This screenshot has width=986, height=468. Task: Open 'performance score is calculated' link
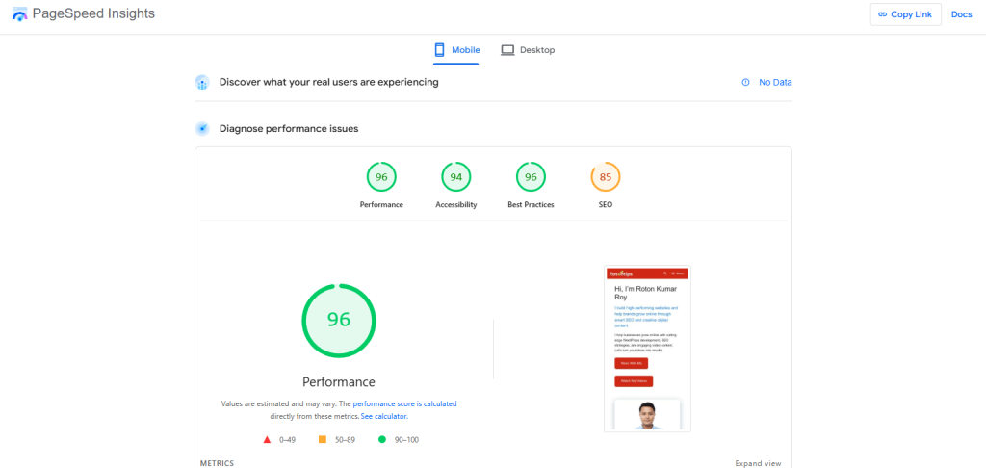point(405,403)
